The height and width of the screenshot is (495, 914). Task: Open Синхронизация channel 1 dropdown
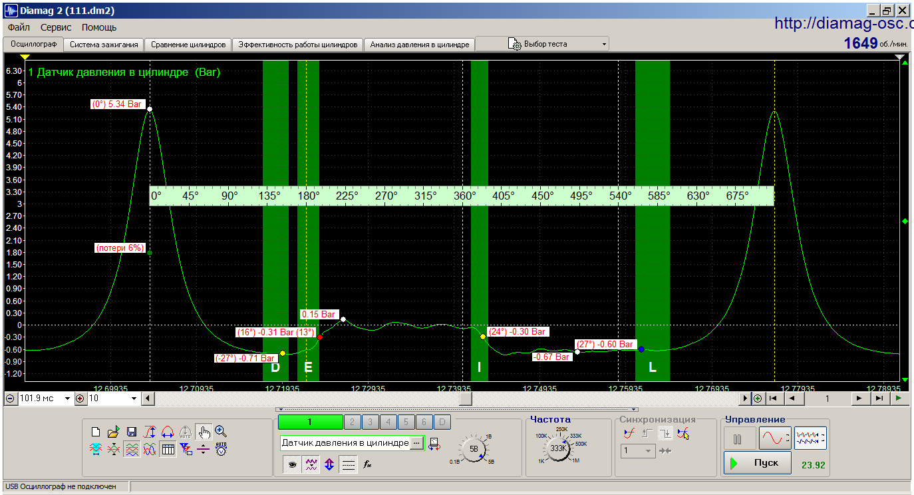pos(638,450)
